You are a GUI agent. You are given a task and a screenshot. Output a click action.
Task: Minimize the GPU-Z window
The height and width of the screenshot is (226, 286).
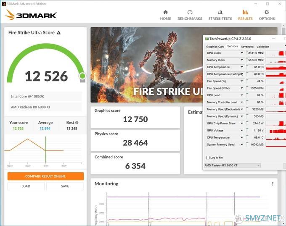tap(274, 39)
